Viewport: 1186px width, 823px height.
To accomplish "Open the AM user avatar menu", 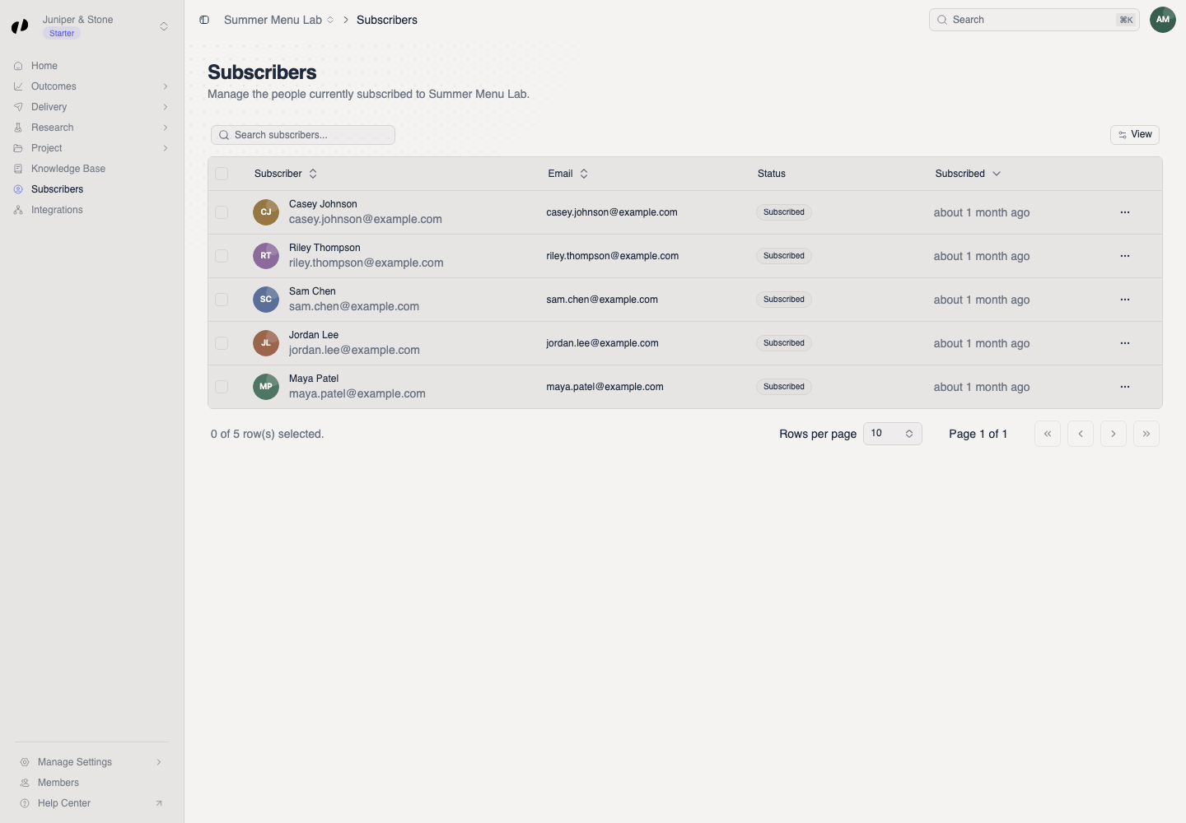I will [x=1163, y=20].
